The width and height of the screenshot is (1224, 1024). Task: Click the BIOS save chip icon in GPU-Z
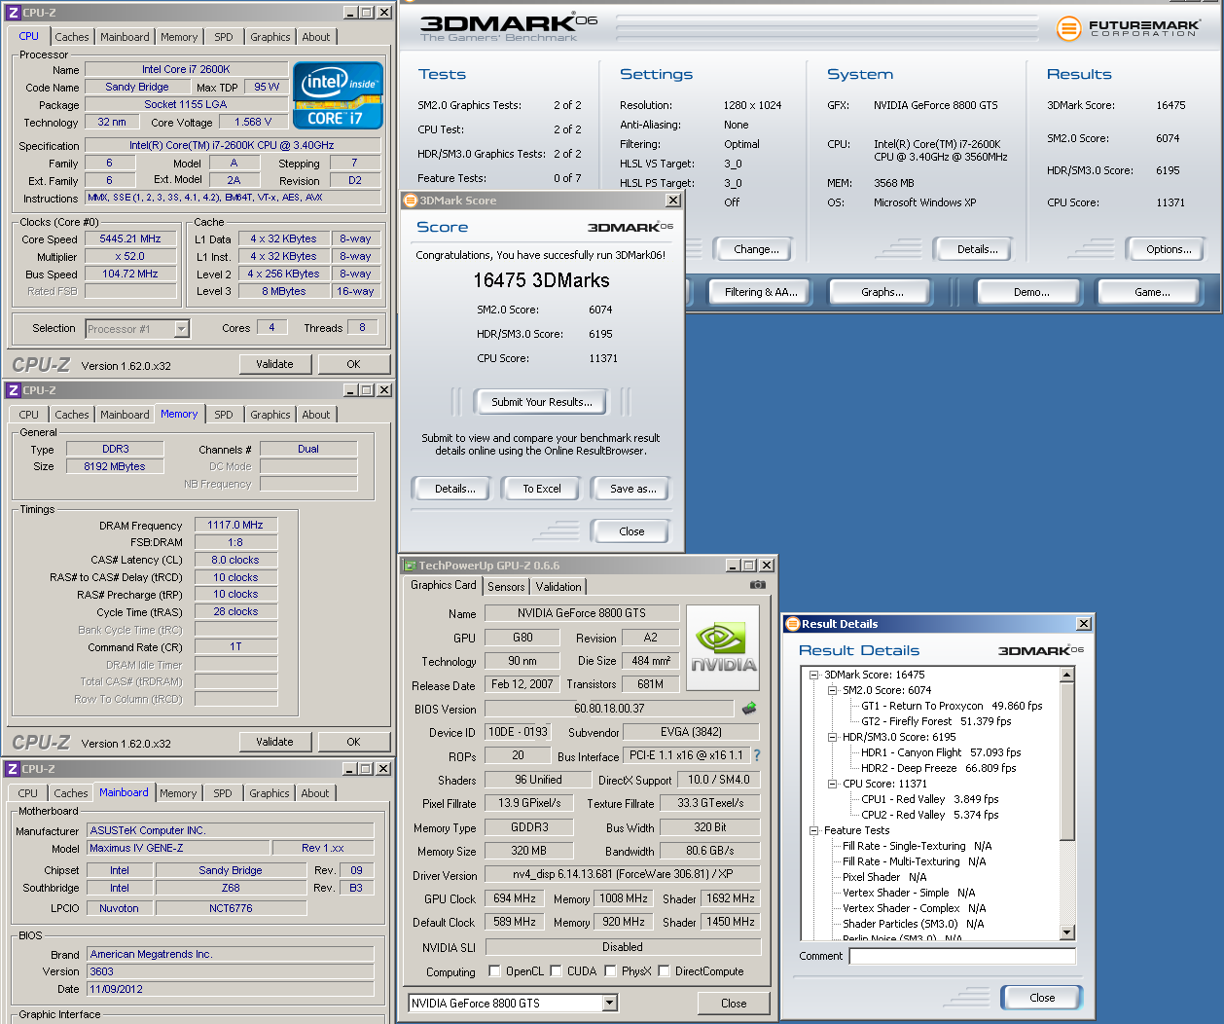[x=749, y=709]
